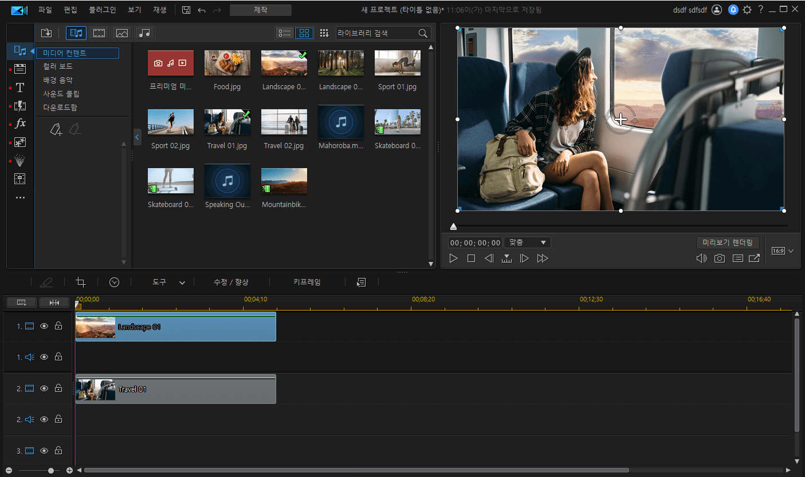Toggle lock on video track 2
Image resolution: width=805 pixels, height=477 pixels.
(58, 388)
